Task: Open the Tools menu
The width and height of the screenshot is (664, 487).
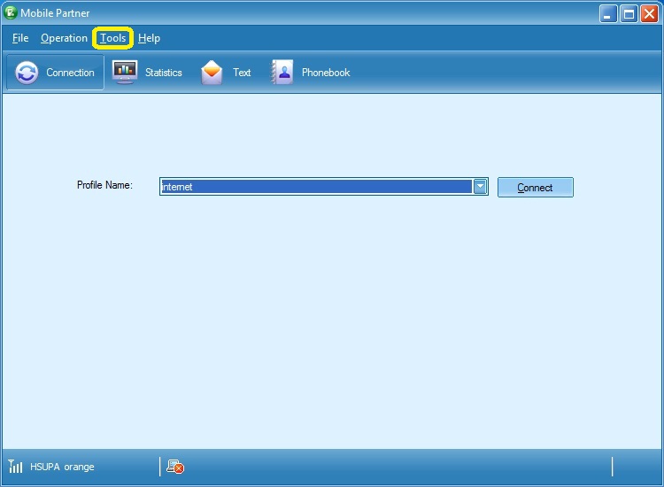Action: pyautogui.click(x=113, y=38)
